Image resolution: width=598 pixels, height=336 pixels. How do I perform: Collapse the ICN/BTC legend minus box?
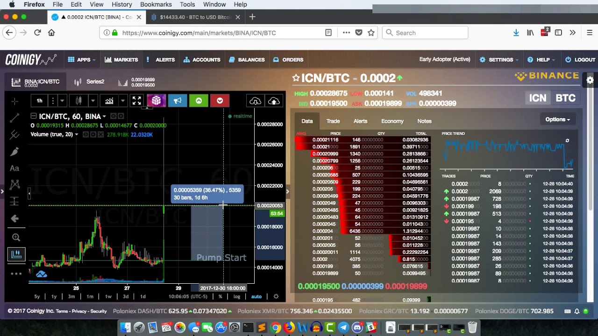pyautogui.click(x=34, y=116)
